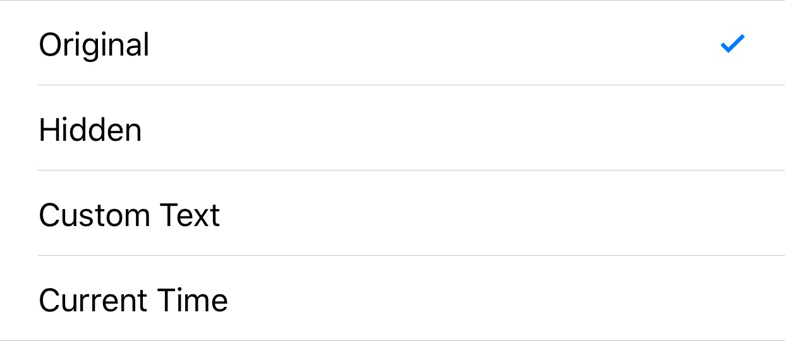Move the checkmark to Custom Text row

[x=392, y=213]
